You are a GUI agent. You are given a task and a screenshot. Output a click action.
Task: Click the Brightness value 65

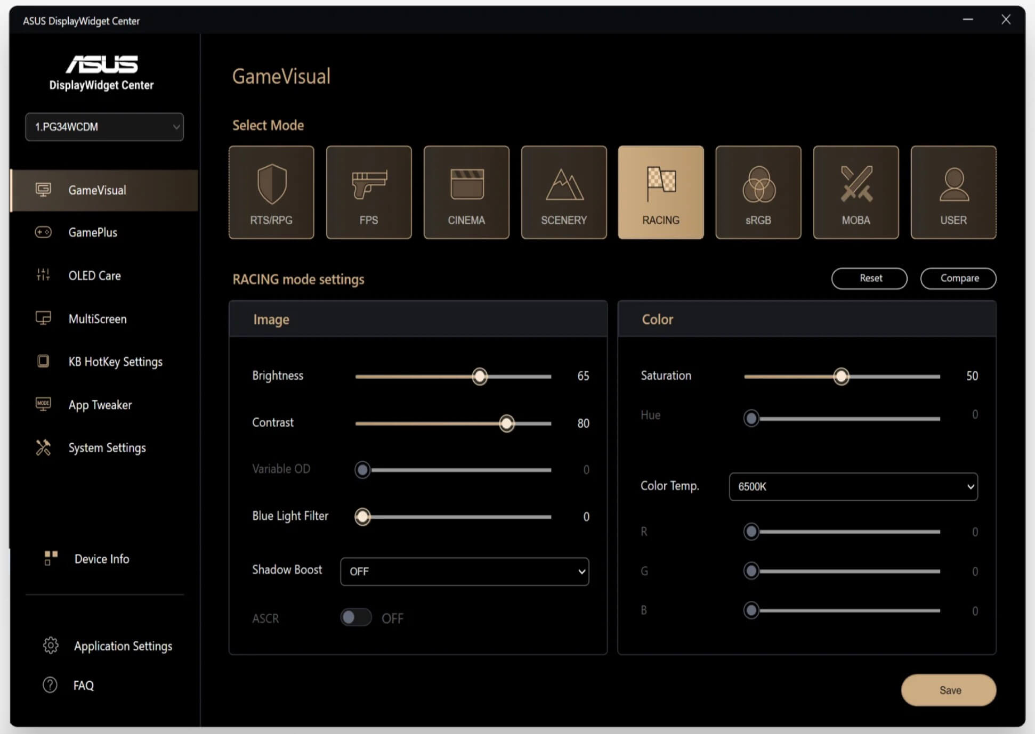(583, 376)
